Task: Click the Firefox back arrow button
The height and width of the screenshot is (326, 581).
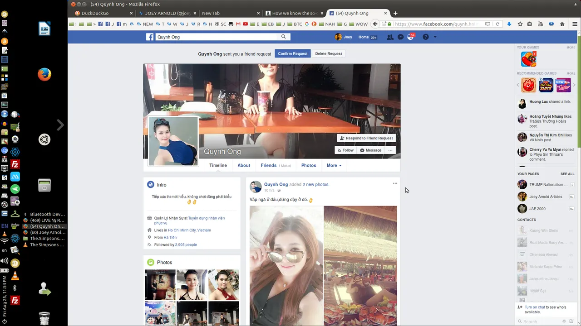Action: 375,24
